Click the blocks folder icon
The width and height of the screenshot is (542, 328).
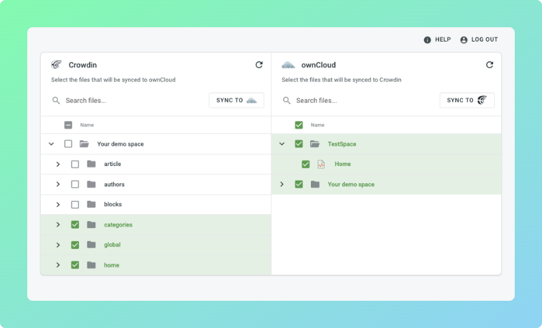click(91, 204)
